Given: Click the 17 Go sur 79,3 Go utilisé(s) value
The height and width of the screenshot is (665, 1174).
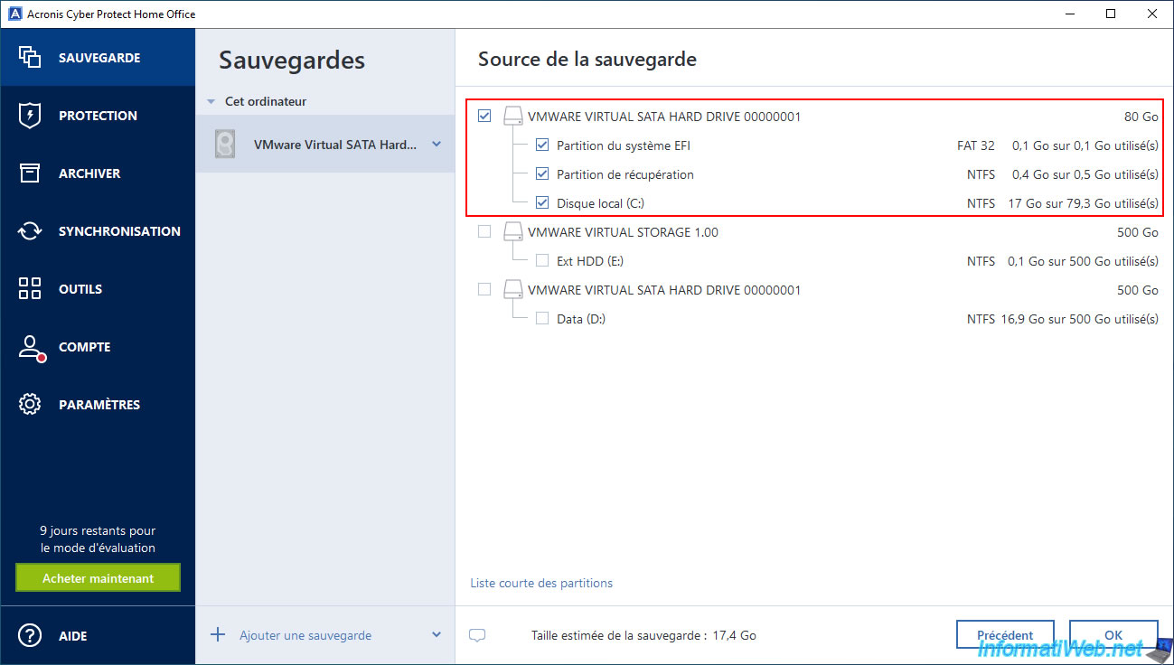Looking at the screenshot, I should (1083, 203).
